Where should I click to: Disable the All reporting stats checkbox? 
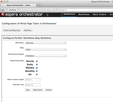coord(37,75)
